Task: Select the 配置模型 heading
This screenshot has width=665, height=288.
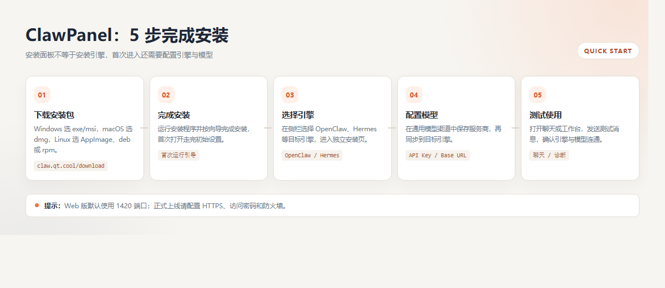Action: [x=422, y=115]
